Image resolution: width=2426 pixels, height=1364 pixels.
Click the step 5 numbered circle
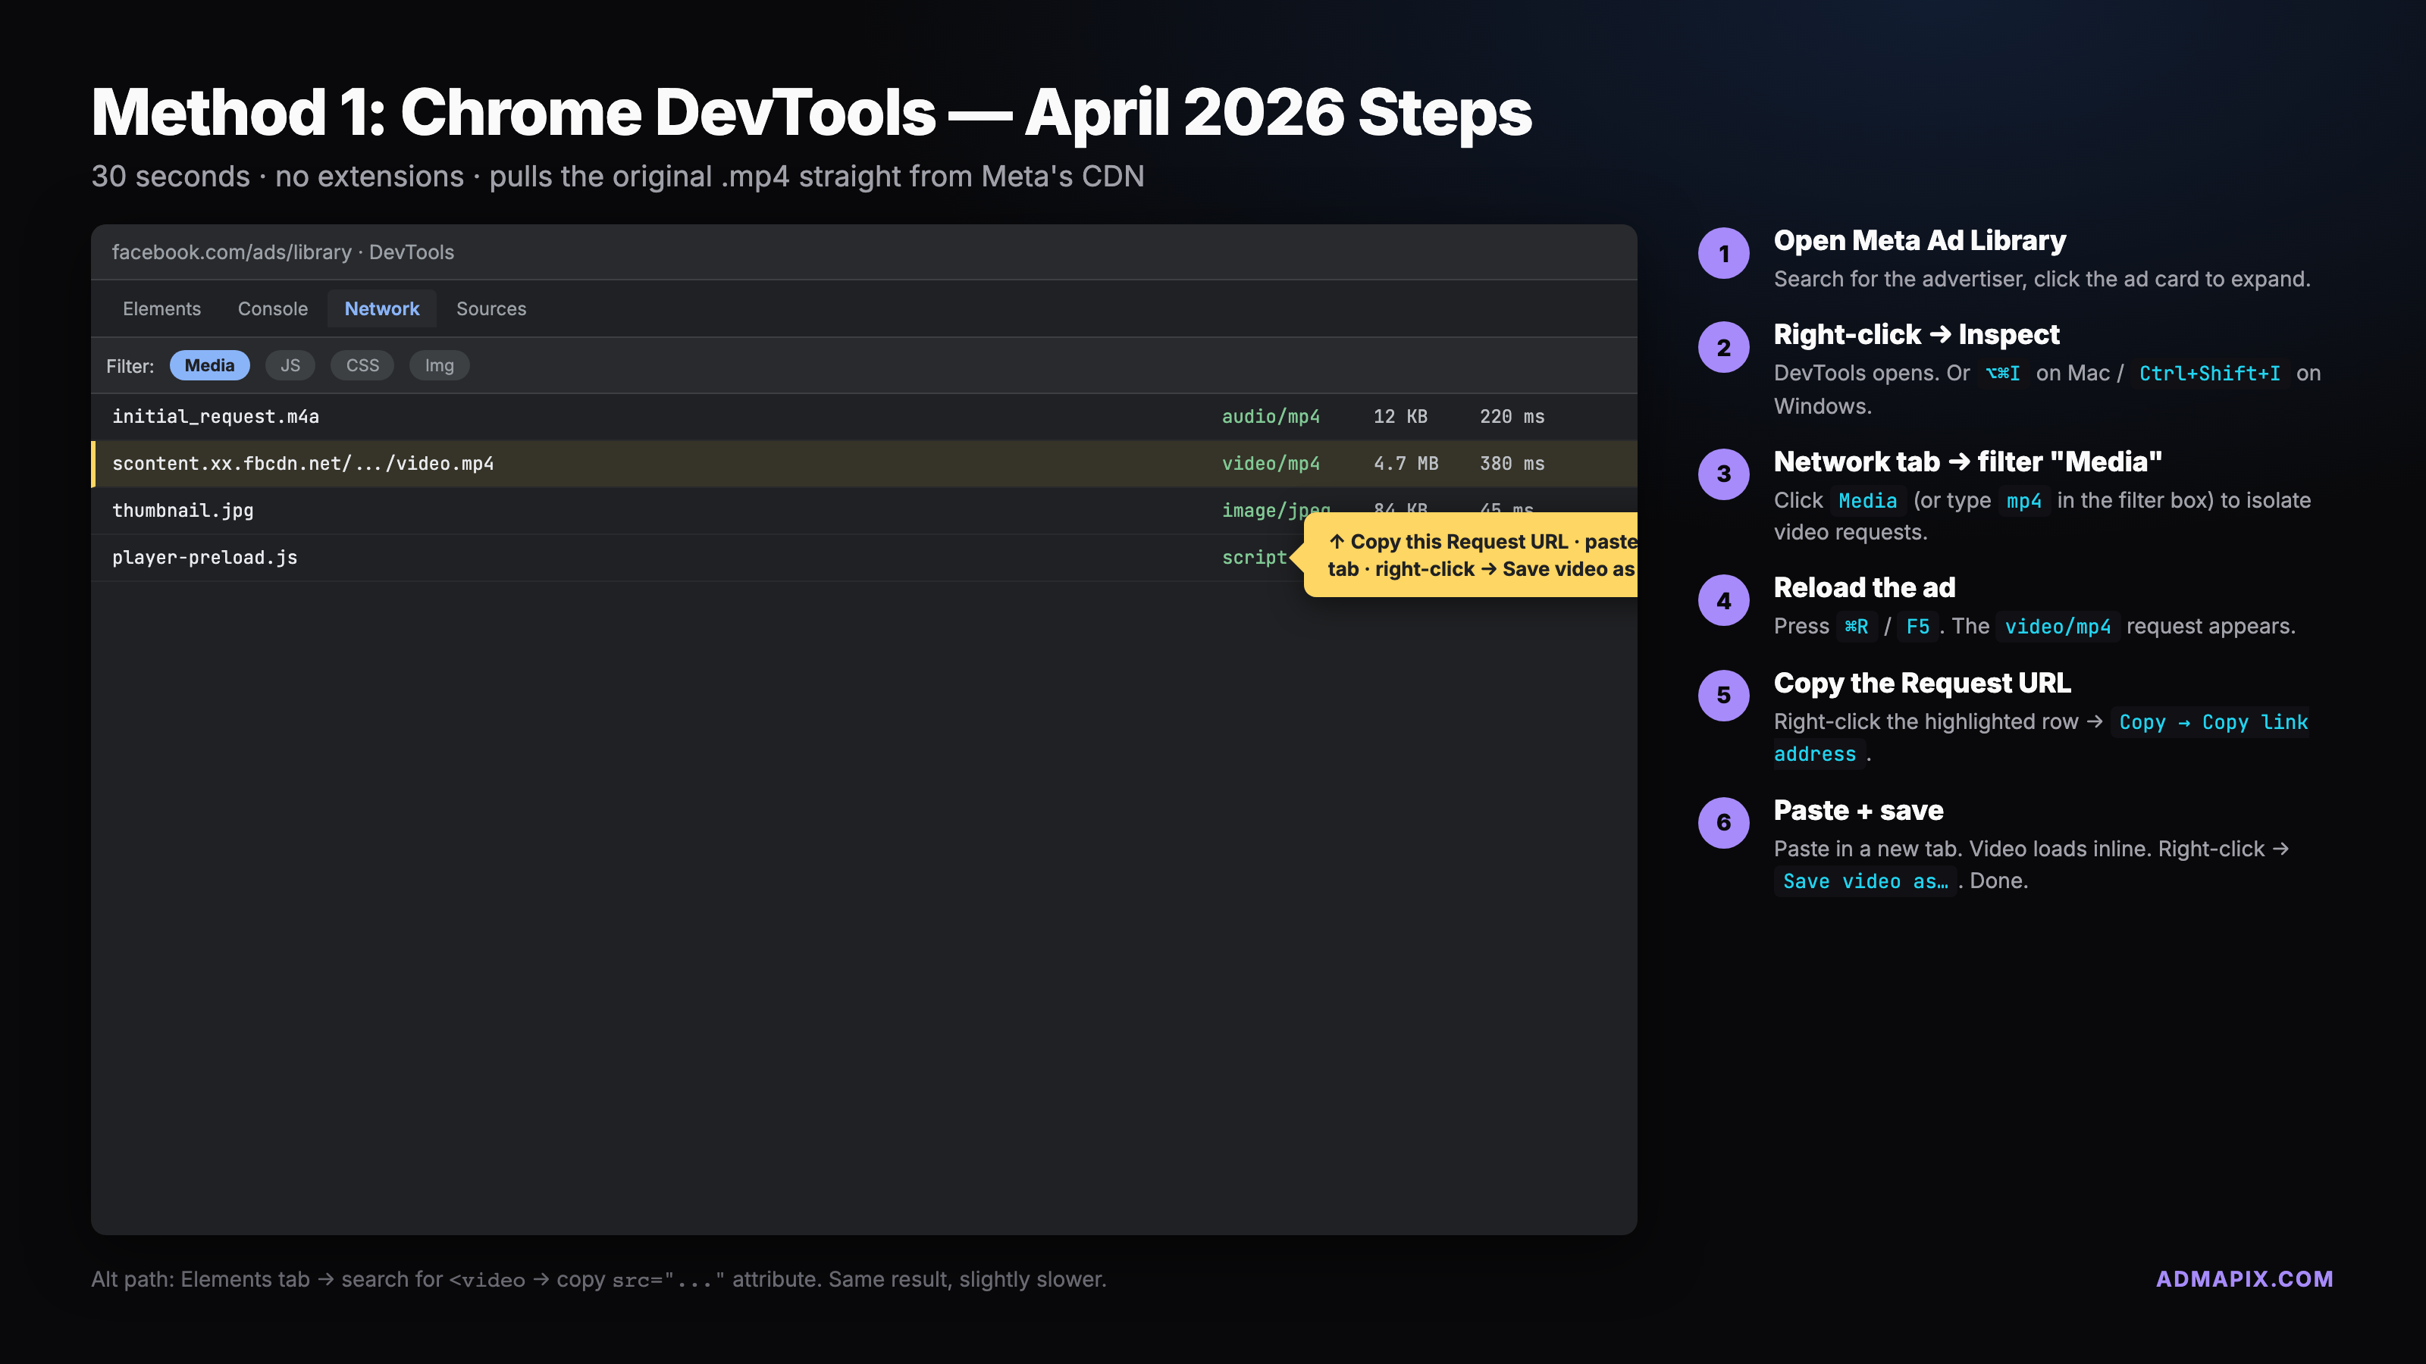[1723, 695]
